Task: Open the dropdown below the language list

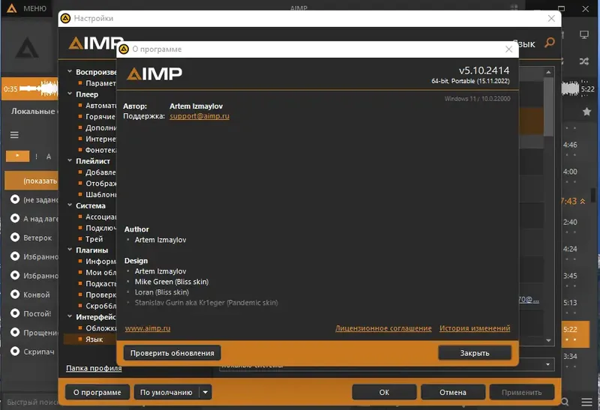Action: coord(547,364)
